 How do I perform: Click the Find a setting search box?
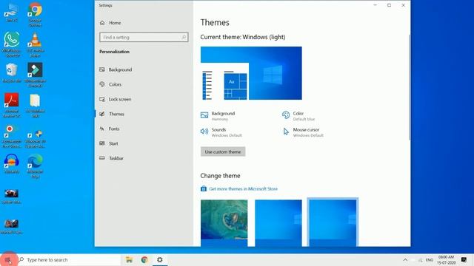click(x=144, y=38)
